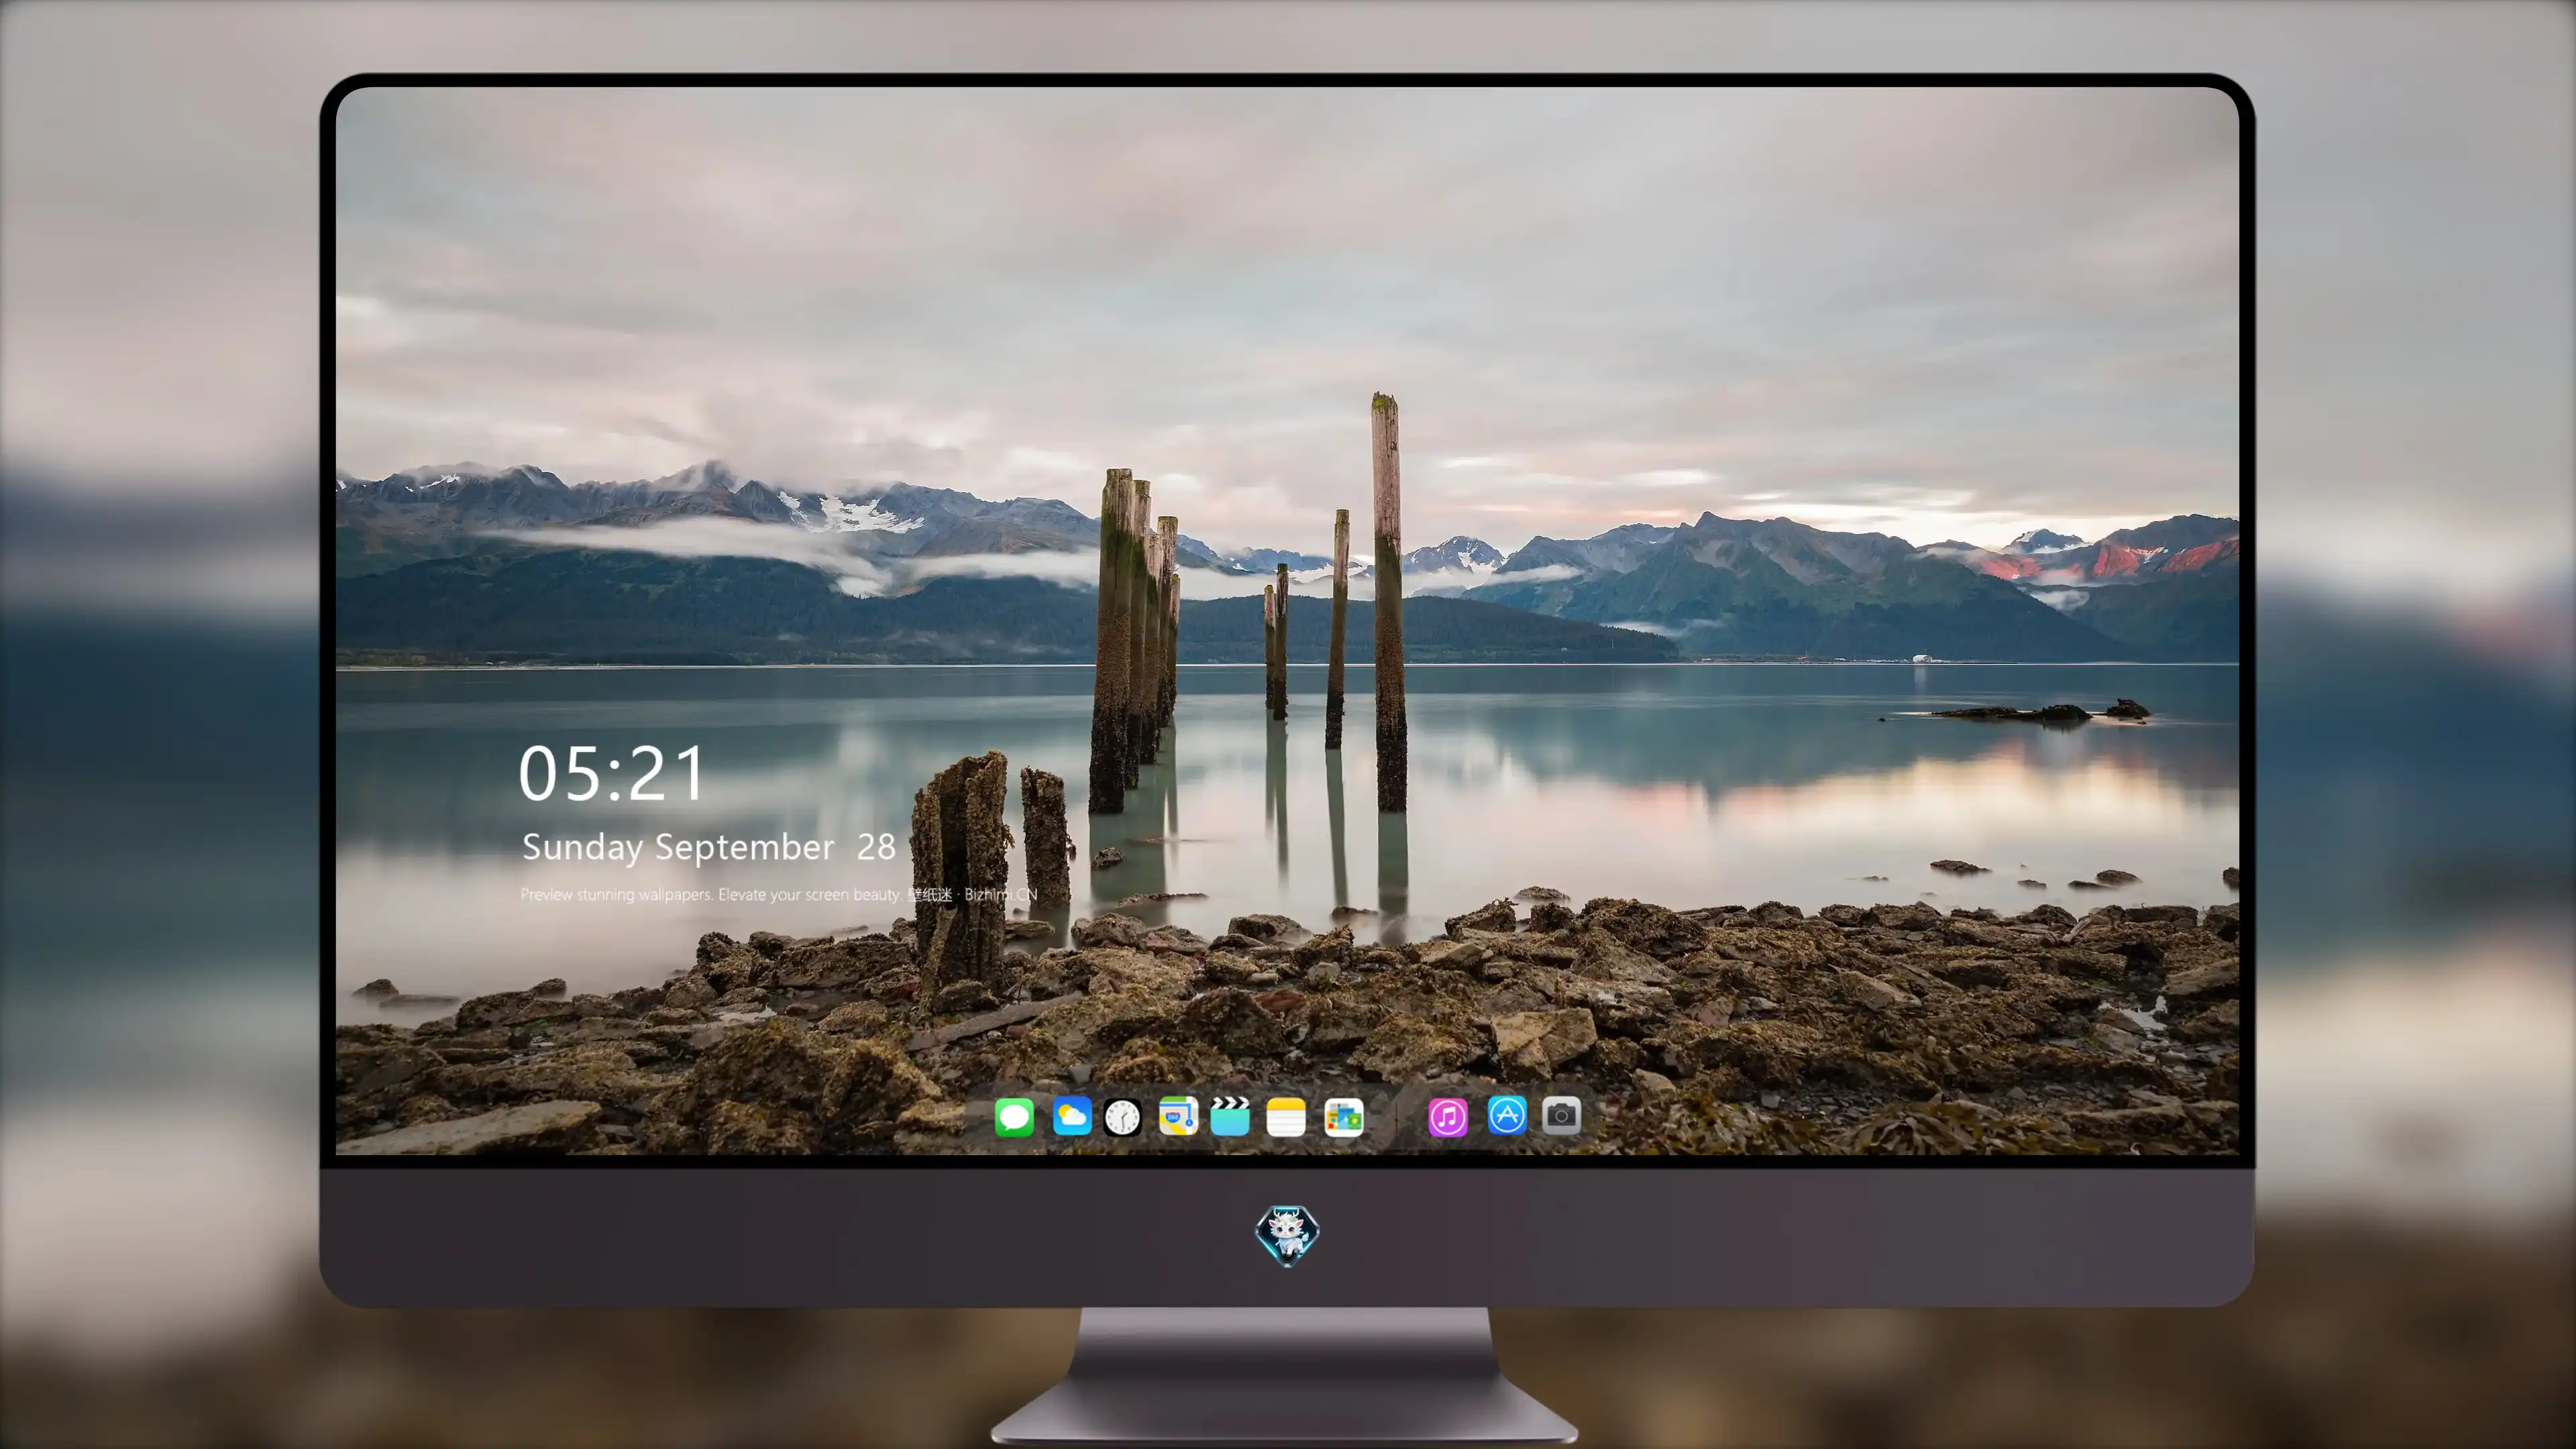Open the gray Camera app in the dock

click(1561, 1115)
